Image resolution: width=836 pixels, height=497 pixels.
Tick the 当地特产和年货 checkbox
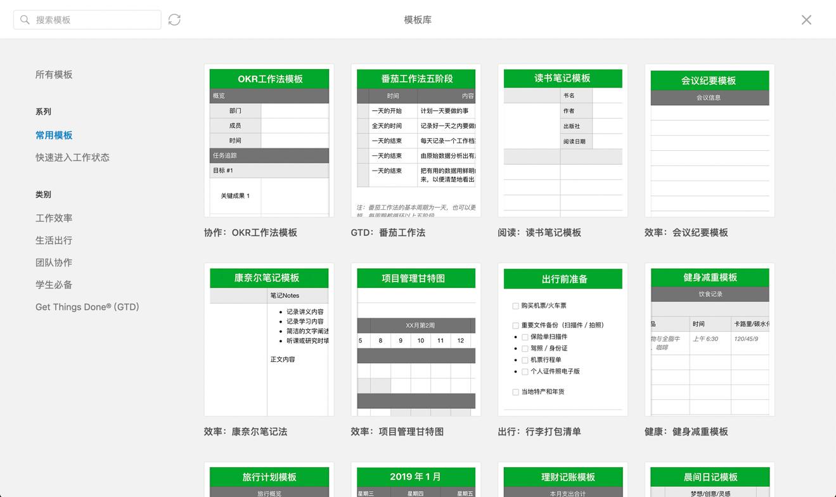point(515,392)
